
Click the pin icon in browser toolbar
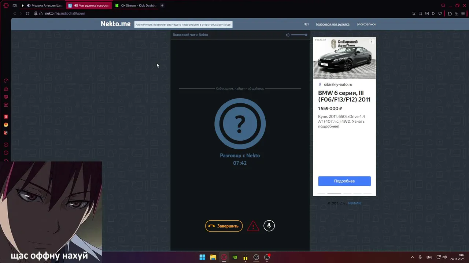414,14
